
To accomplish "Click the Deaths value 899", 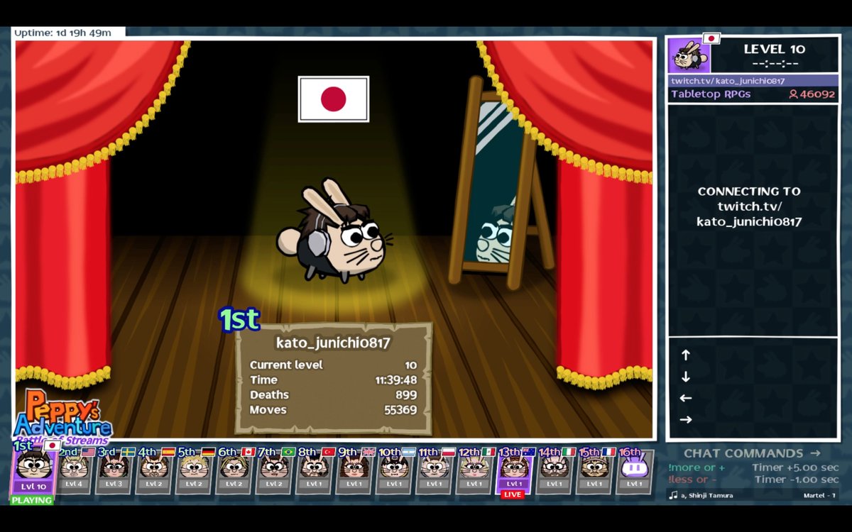I will tap(406, 395).
